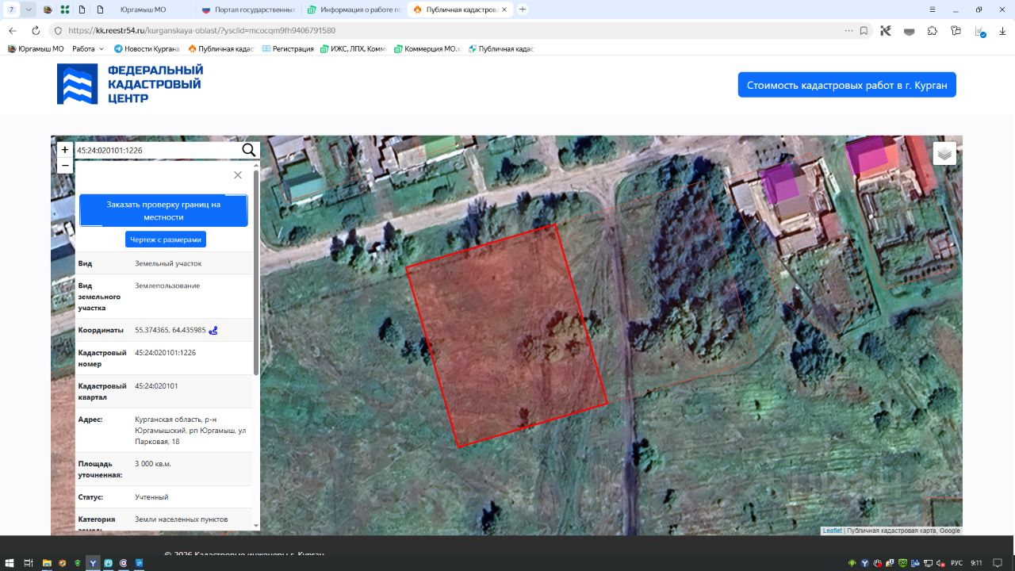Open the gray pocket-shaped toolbar extension

(910, 30)
